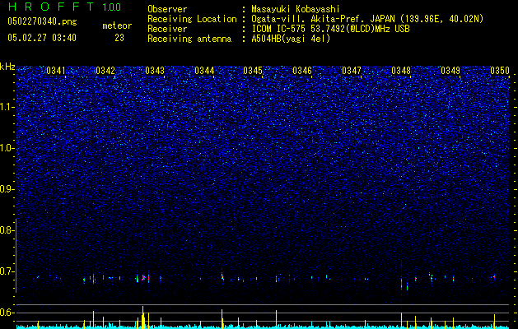The image size is (518, 329).
Task: Click the "Receiving Location" field label
Action: tap(192, 19)
